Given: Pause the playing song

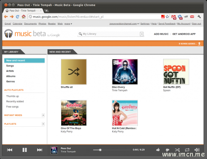Looking at the screenshot, I should (24, 150).
